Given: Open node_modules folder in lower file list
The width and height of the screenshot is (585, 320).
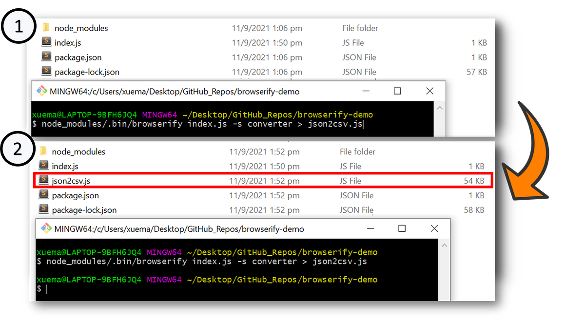Looking at the screenshot, I should (44, 151).
